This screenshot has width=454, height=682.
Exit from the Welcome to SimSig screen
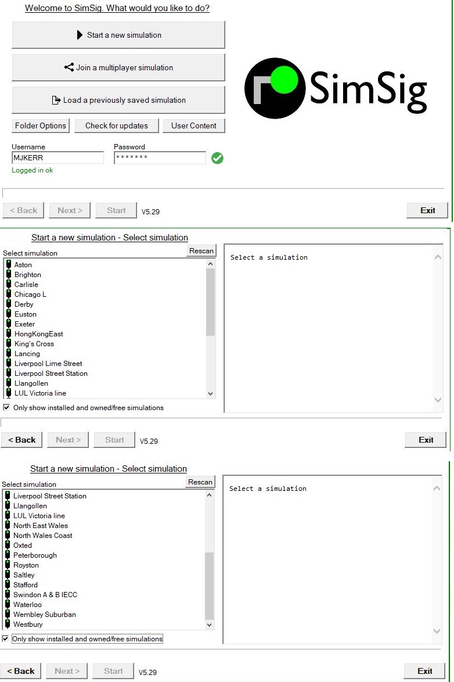click(x=427, y=210)
